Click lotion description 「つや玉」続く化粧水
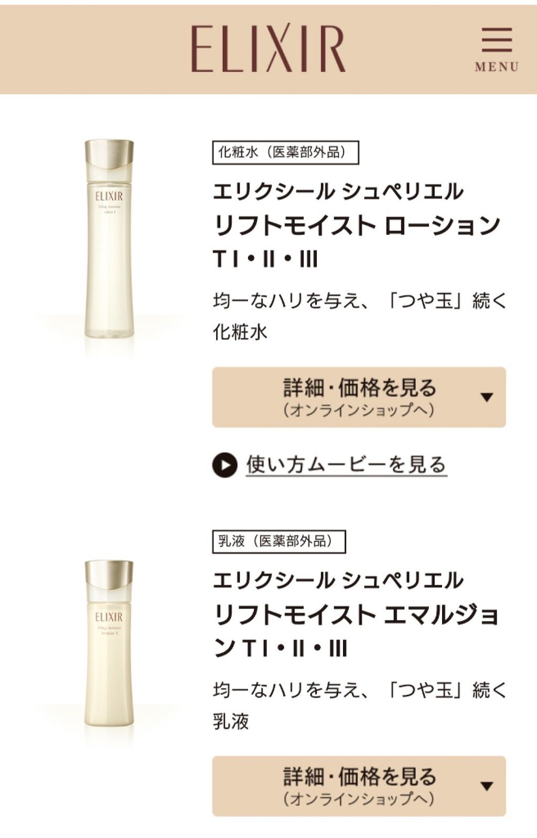Image resolution: width=537 pixels, height=838 pixels. pos(360,317)
